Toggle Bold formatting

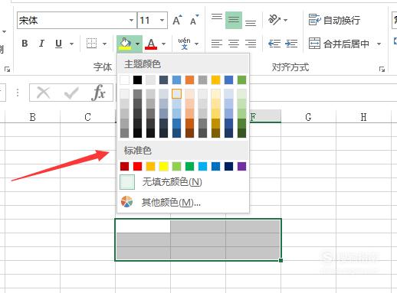tap(25, 44)
